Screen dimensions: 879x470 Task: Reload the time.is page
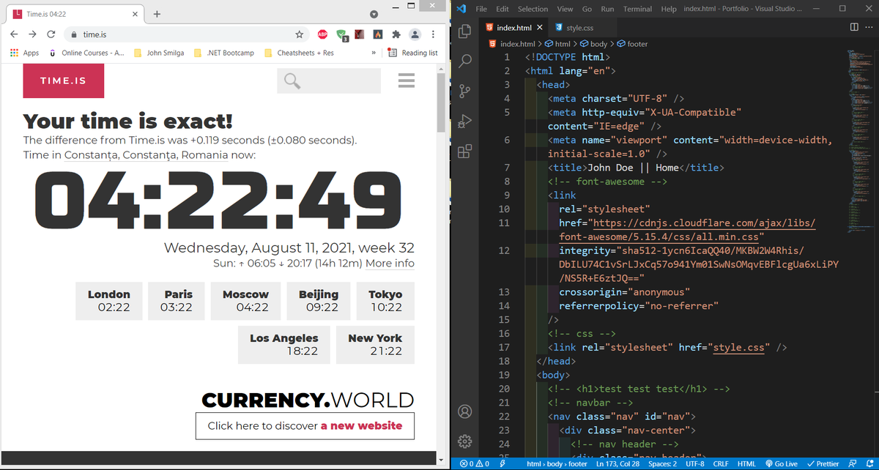tap(51, 34)
